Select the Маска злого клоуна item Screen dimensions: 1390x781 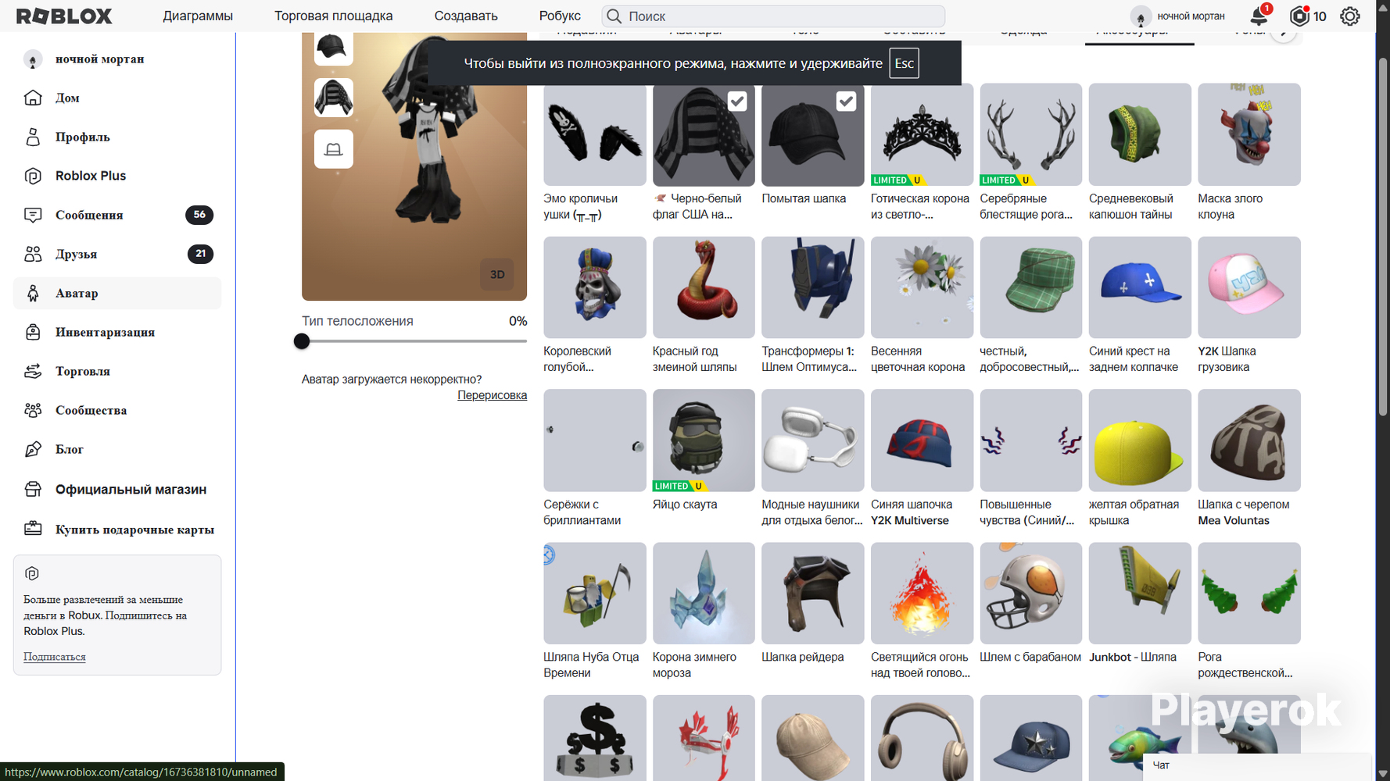click(1249, 134)
